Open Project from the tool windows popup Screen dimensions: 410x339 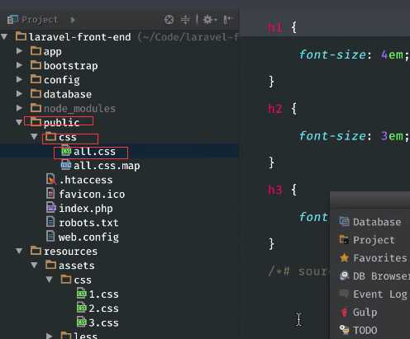(x=374, y=240)
